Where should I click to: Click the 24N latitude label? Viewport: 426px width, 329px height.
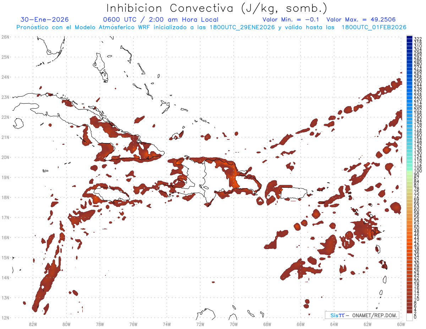(5, 77)
